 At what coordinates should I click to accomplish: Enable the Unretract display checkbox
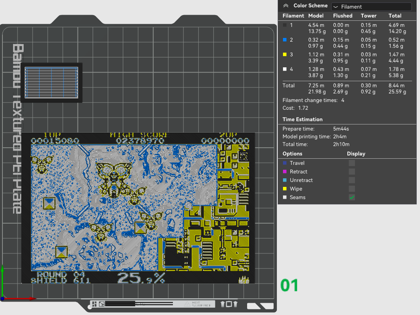tap(351, 180)
